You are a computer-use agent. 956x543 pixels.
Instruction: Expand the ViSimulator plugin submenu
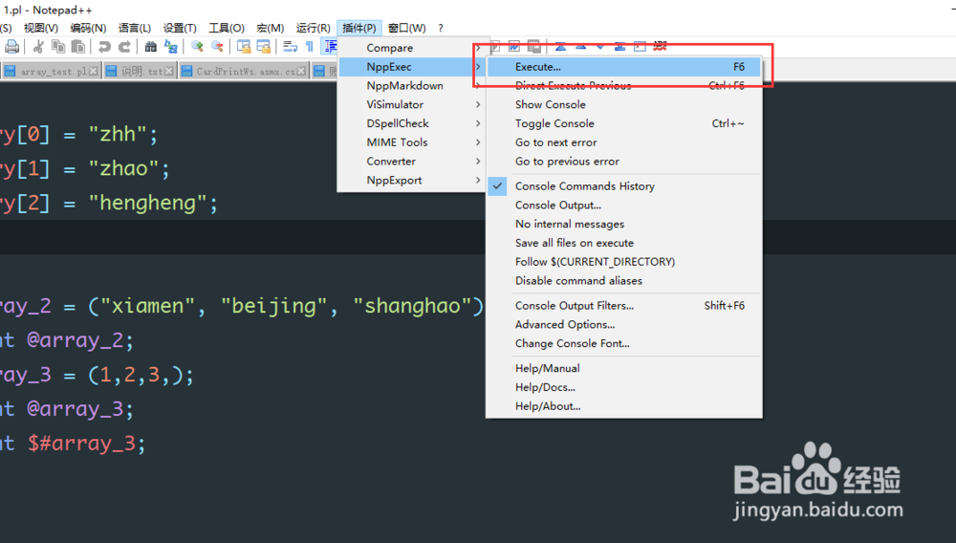click(411, 105)
